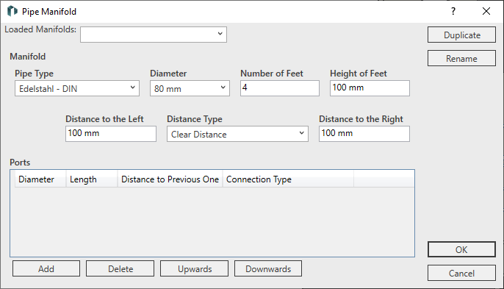Click the Delete port button
Viewport: 504px width, 289px height.
pyautogui.click(x=120, y=268)
